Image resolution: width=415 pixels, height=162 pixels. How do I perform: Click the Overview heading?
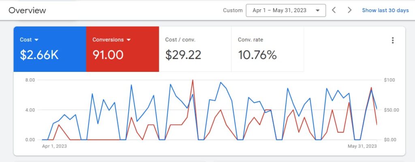(x=27, y=11)
